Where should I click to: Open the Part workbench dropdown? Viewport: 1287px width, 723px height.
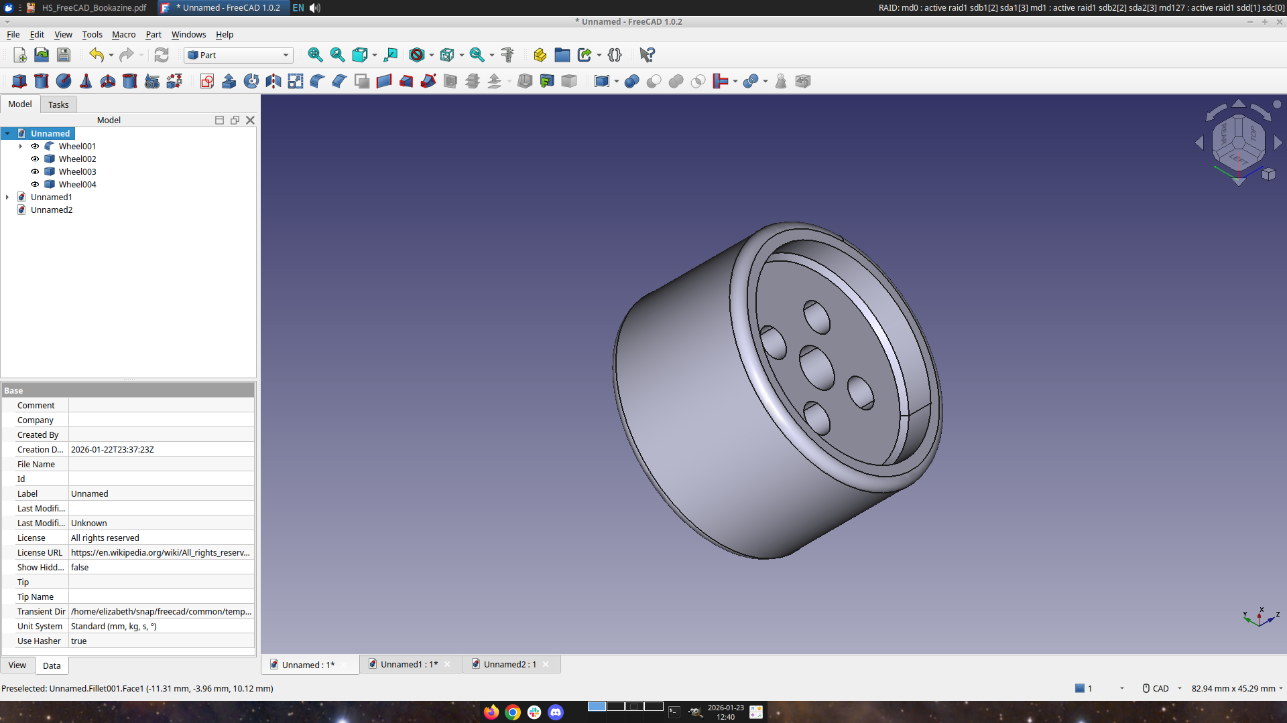coord(239,55)
